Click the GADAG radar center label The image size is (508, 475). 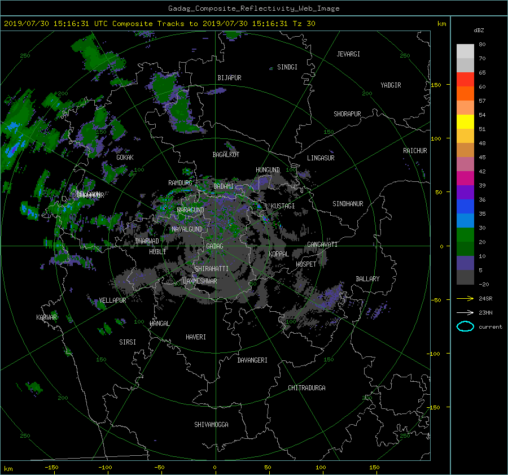click(214, 246)
